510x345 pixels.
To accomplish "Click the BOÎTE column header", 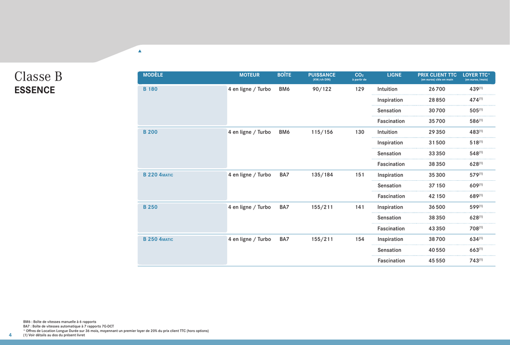I will tap(284, 75).
